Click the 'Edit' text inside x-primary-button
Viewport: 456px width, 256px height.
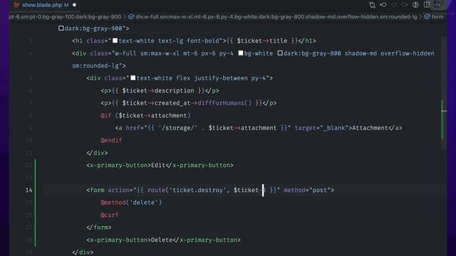(158, 166)
